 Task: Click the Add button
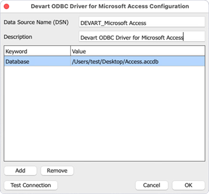(x=20, y=171)
